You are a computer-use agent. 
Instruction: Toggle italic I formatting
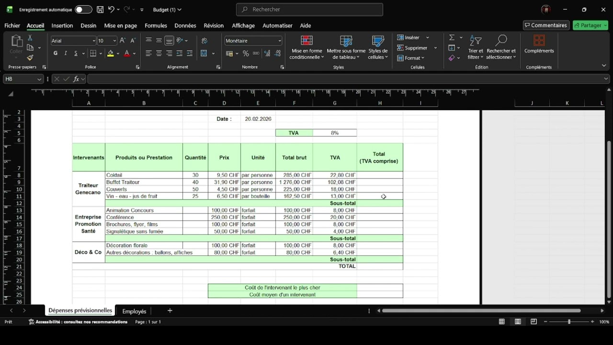66,54
